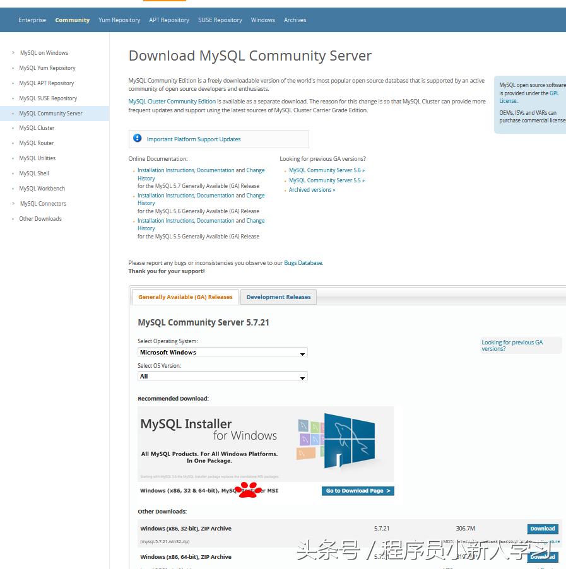Image resolution: width=566 pixels, height=569 pixels.
Task: Open the Select OS Version dropdown
Action: coord(222,376)
